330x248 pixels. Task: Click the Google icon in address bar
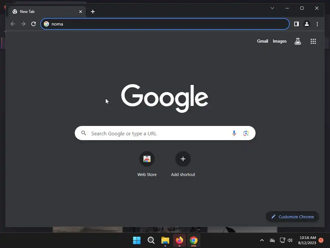46,24
